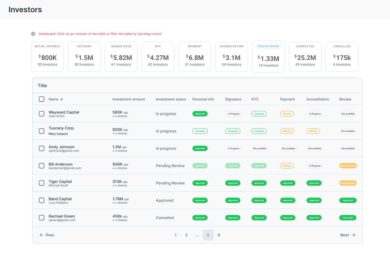Click Tuscany Corp.'s Missing accreditation badge
This screenshot has height=261, width=390.
point(313,131)
